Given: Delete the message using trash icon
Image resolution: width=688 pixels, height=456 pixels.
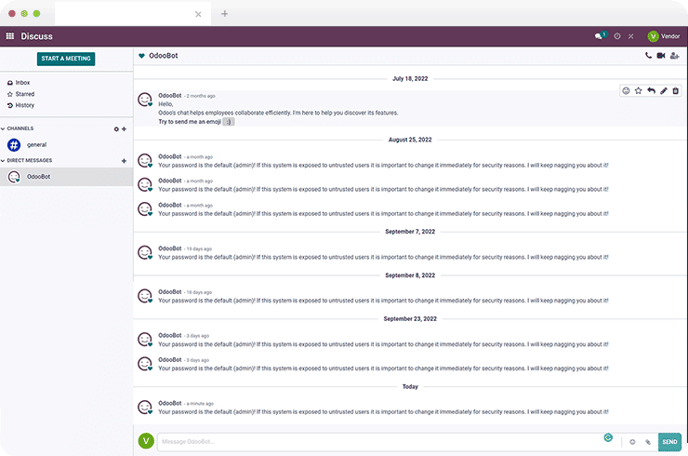Looking at the screenshot, I should [676, 90].
